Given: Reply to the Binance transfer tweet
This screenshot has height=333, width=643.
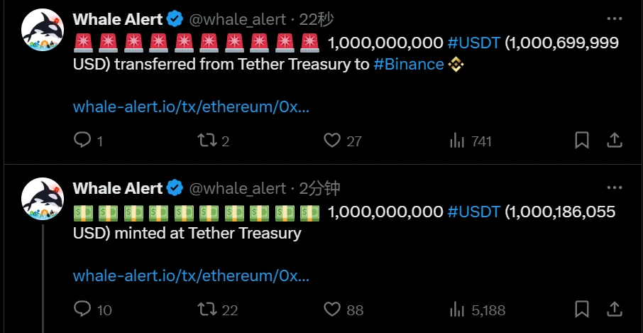Looking at the screenshot, I should tap(82, 141).
